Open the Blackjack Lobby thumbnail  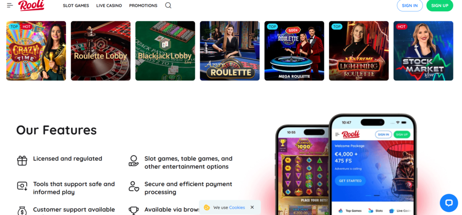pyautogui.click(x=165, y=51)
